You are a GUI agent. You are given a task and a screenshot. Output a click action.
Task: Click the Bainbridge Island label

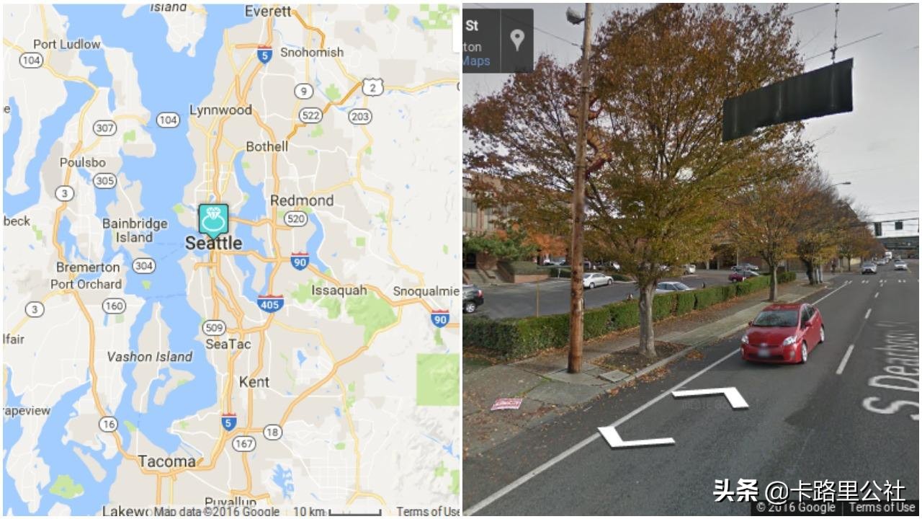click(135, 230)
